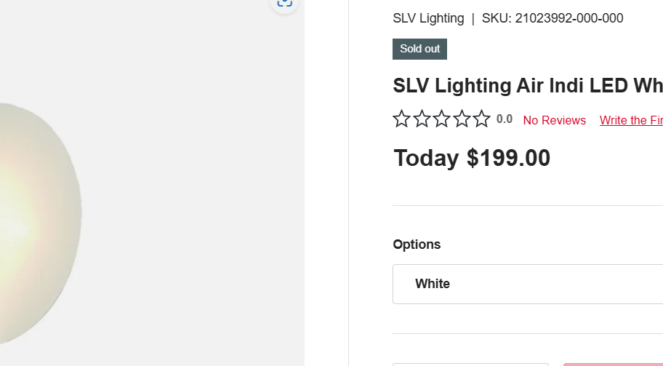Select the fourth rating star
The width and height of the screenshot is (663, 366).
(462, 119)
